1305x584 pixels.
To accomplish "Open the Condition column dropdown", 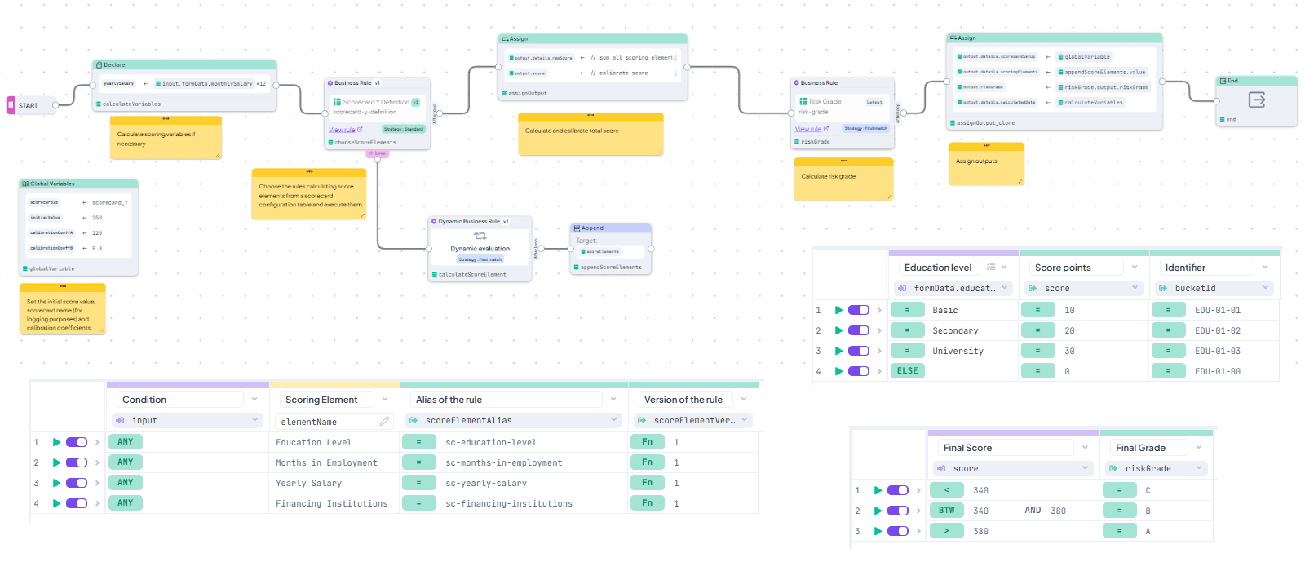I will (x=254, y=400).
